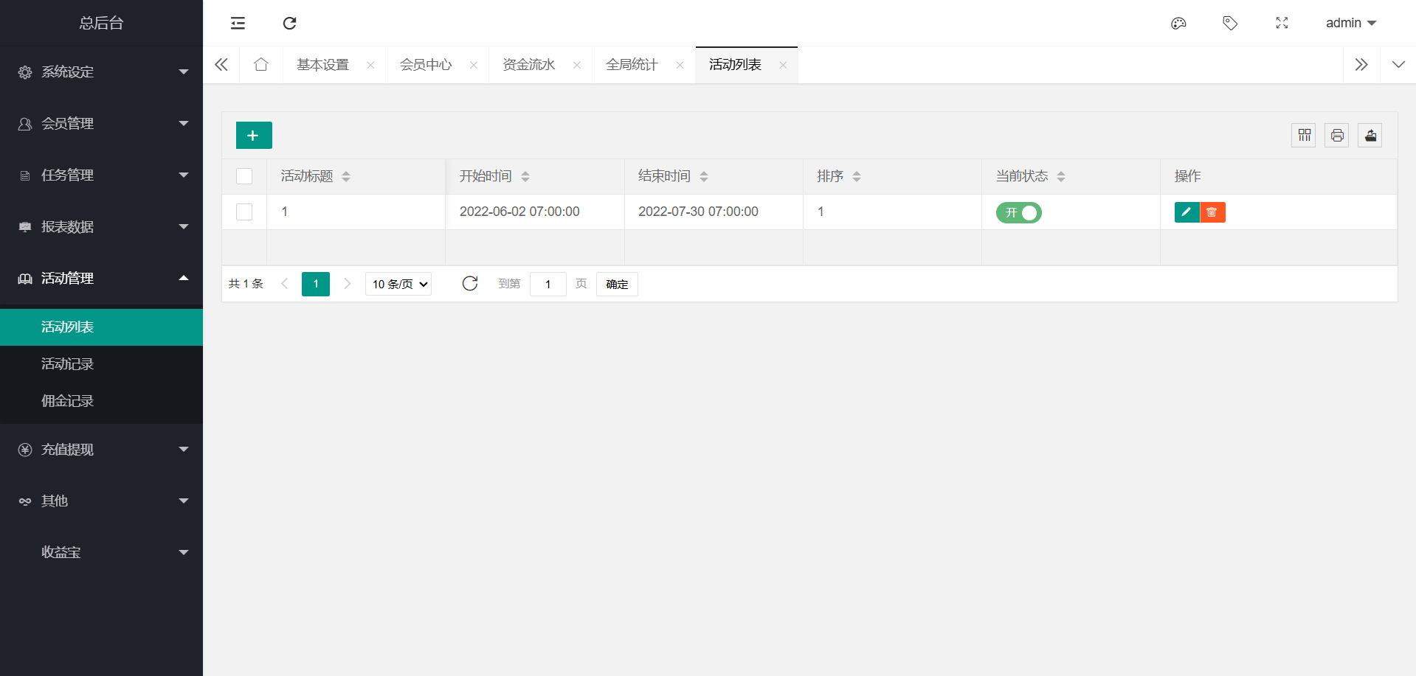The height and width of the screenshot is (676, 1416).
Task: Open the column filter grid icon
Action: click(1304, 136)
